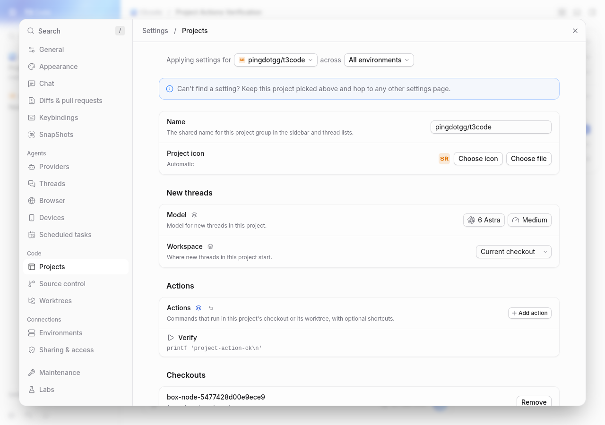Click the settings Search box
This screenshot has width=605, height=425.
tap(76, 31)
